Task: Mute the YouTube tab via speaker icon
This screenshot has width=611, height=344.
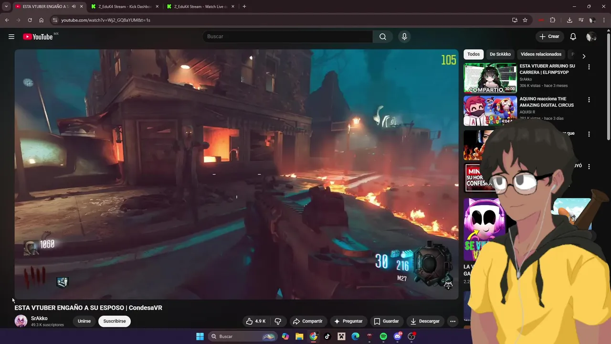Action: click(74, 7)
